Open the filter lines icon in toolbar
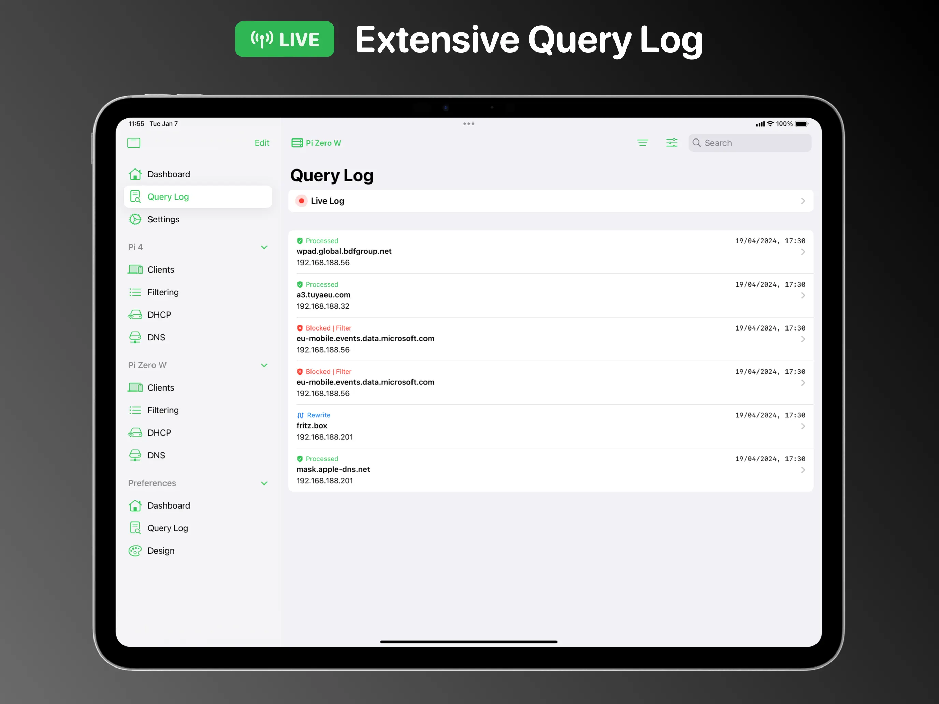 click(x=642, y=143)
